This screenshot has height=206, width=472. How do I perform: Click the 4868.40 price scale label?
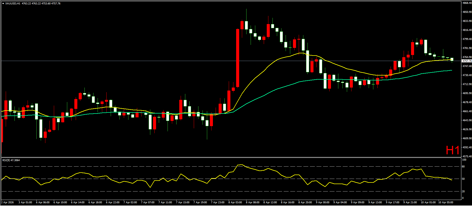click(x=467, y=3)
